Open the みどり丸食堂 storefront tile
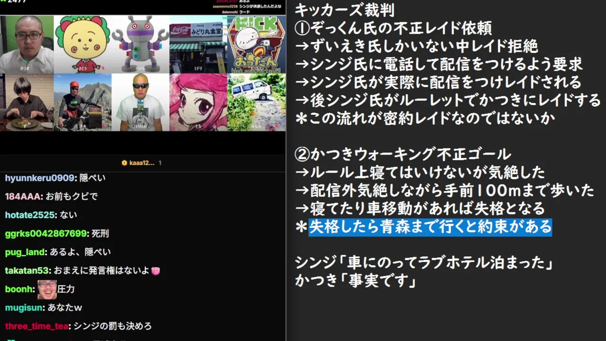 click(198, 45)
